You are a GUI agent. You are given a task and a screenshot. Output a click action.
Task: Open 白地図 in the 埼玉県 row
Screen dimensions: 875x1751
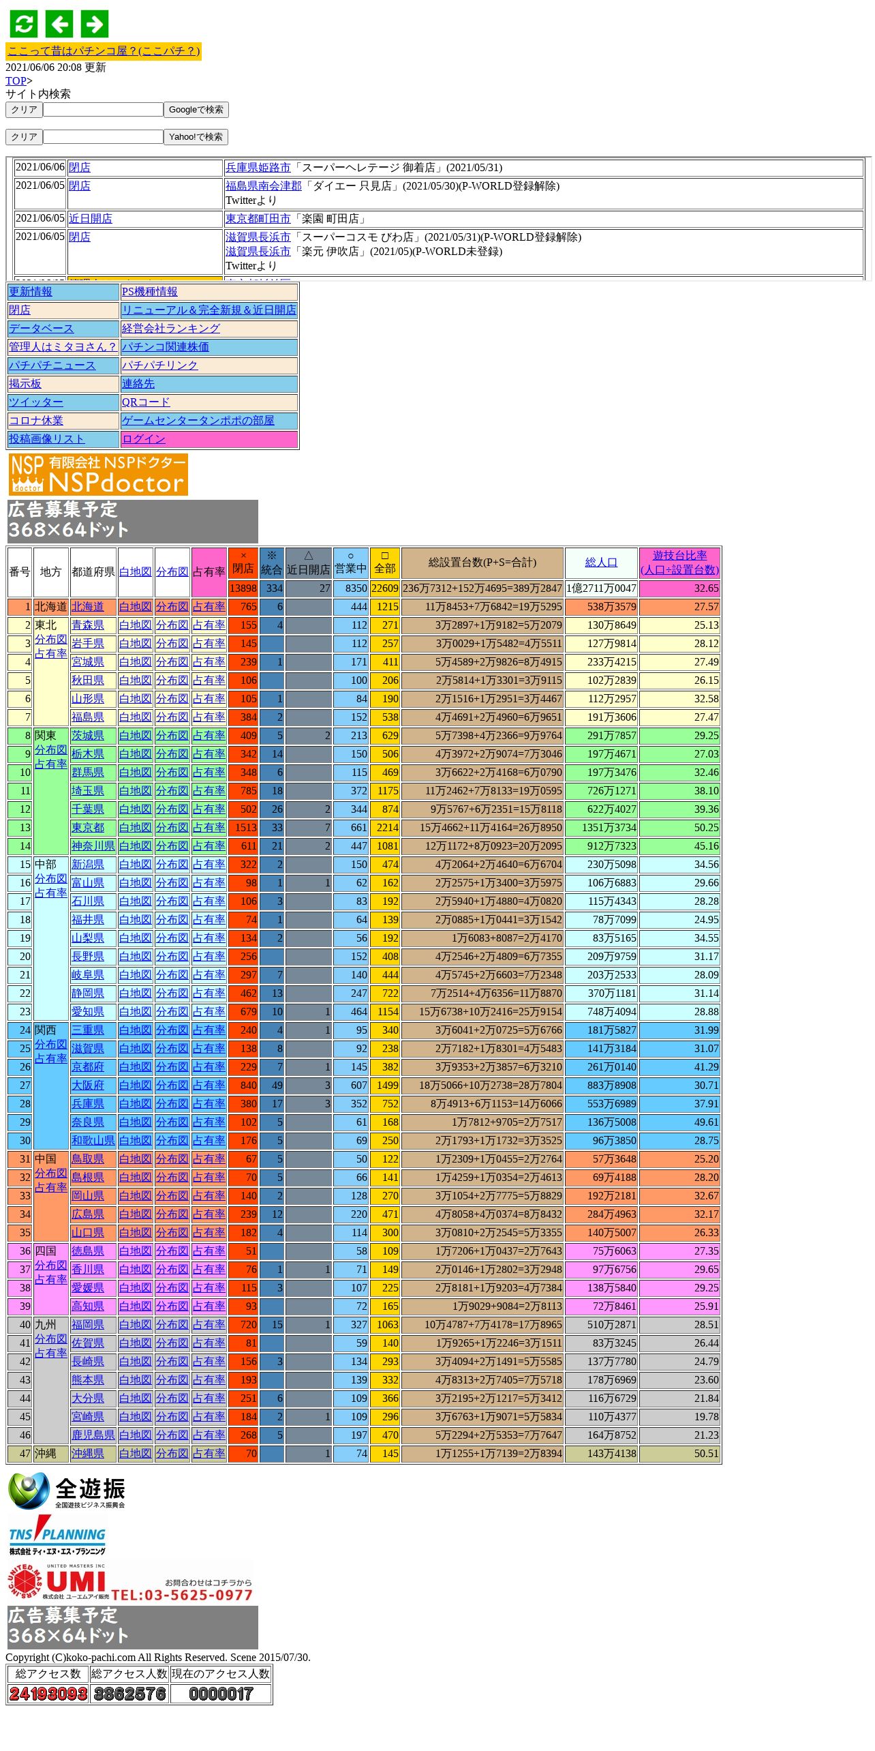(x=136, y=791)
